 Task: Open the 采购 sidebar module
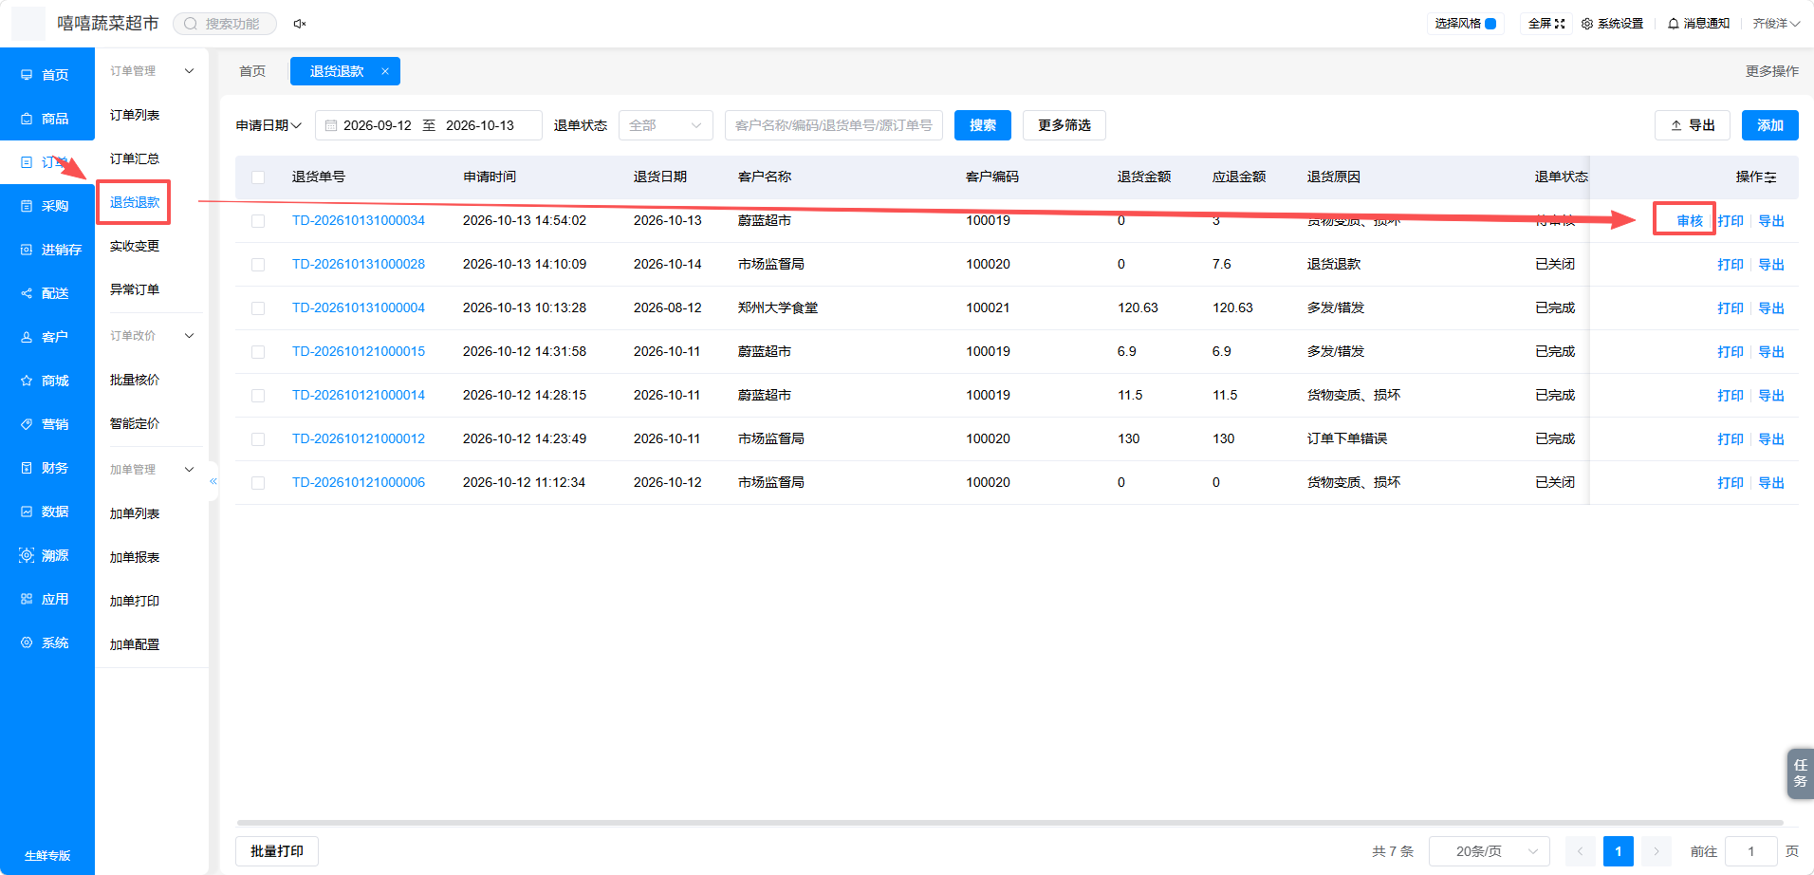[46, 206]
